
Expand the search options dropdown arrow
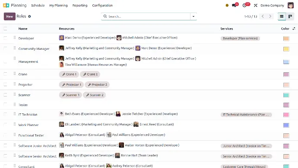pos(193,16)
